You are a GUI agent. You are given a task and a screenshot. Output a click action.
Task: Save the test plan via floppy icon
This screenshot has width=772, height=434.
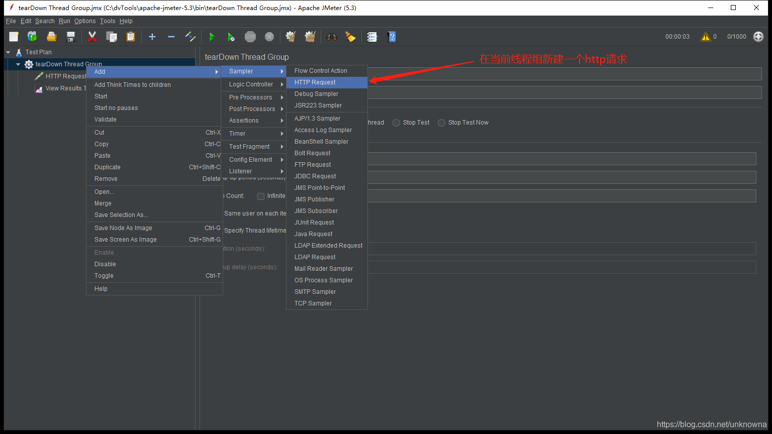71,37
